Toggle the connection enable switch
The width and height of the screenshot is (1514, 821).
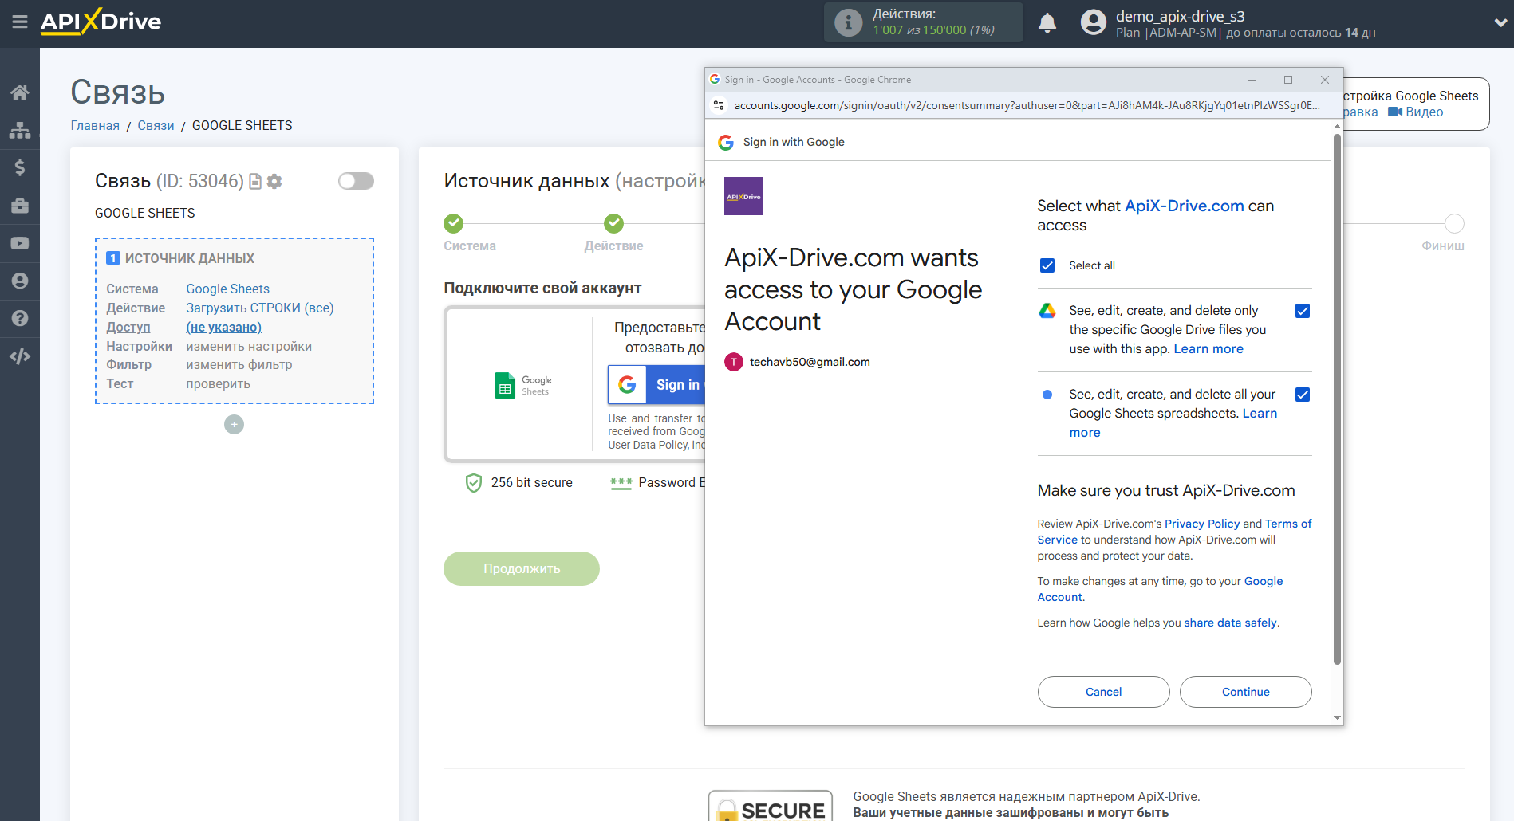[356, 181]
